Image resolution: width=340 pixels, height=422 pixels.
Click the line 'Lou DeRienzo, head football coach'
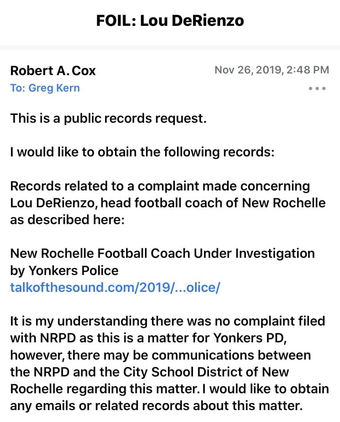168,203
